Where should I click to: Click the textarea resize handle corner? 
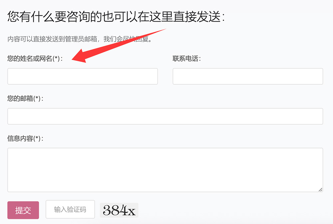320,189
